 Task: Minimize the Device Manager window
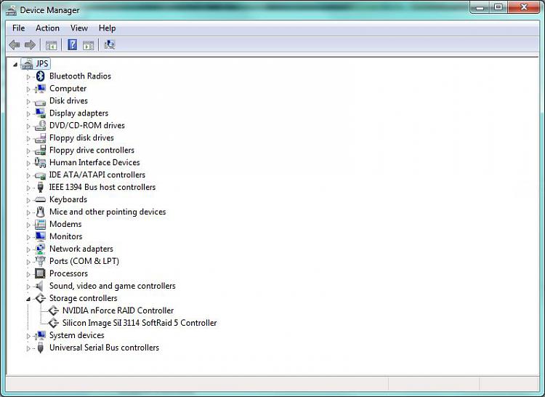tap(480, 7)
